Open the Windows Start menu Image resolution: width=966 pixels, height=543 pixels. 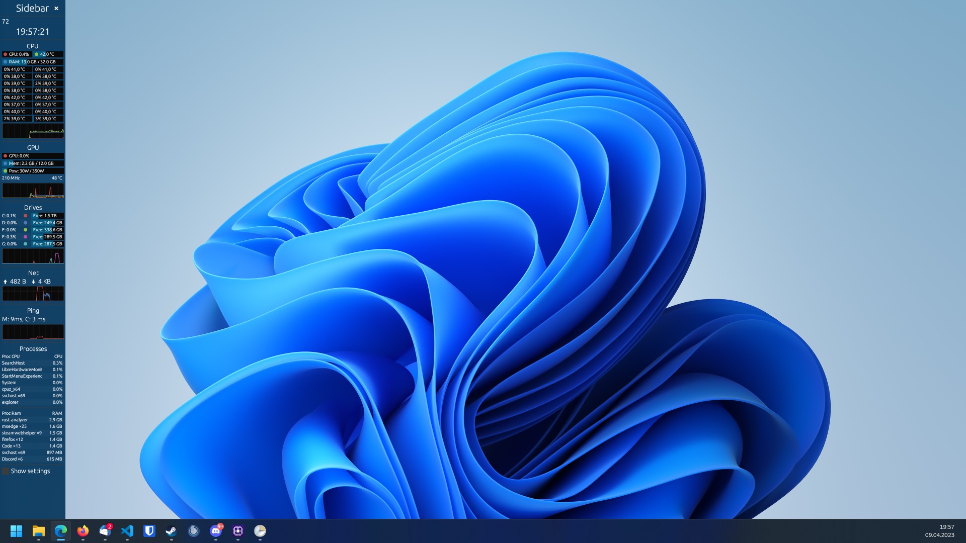(17, 531)
